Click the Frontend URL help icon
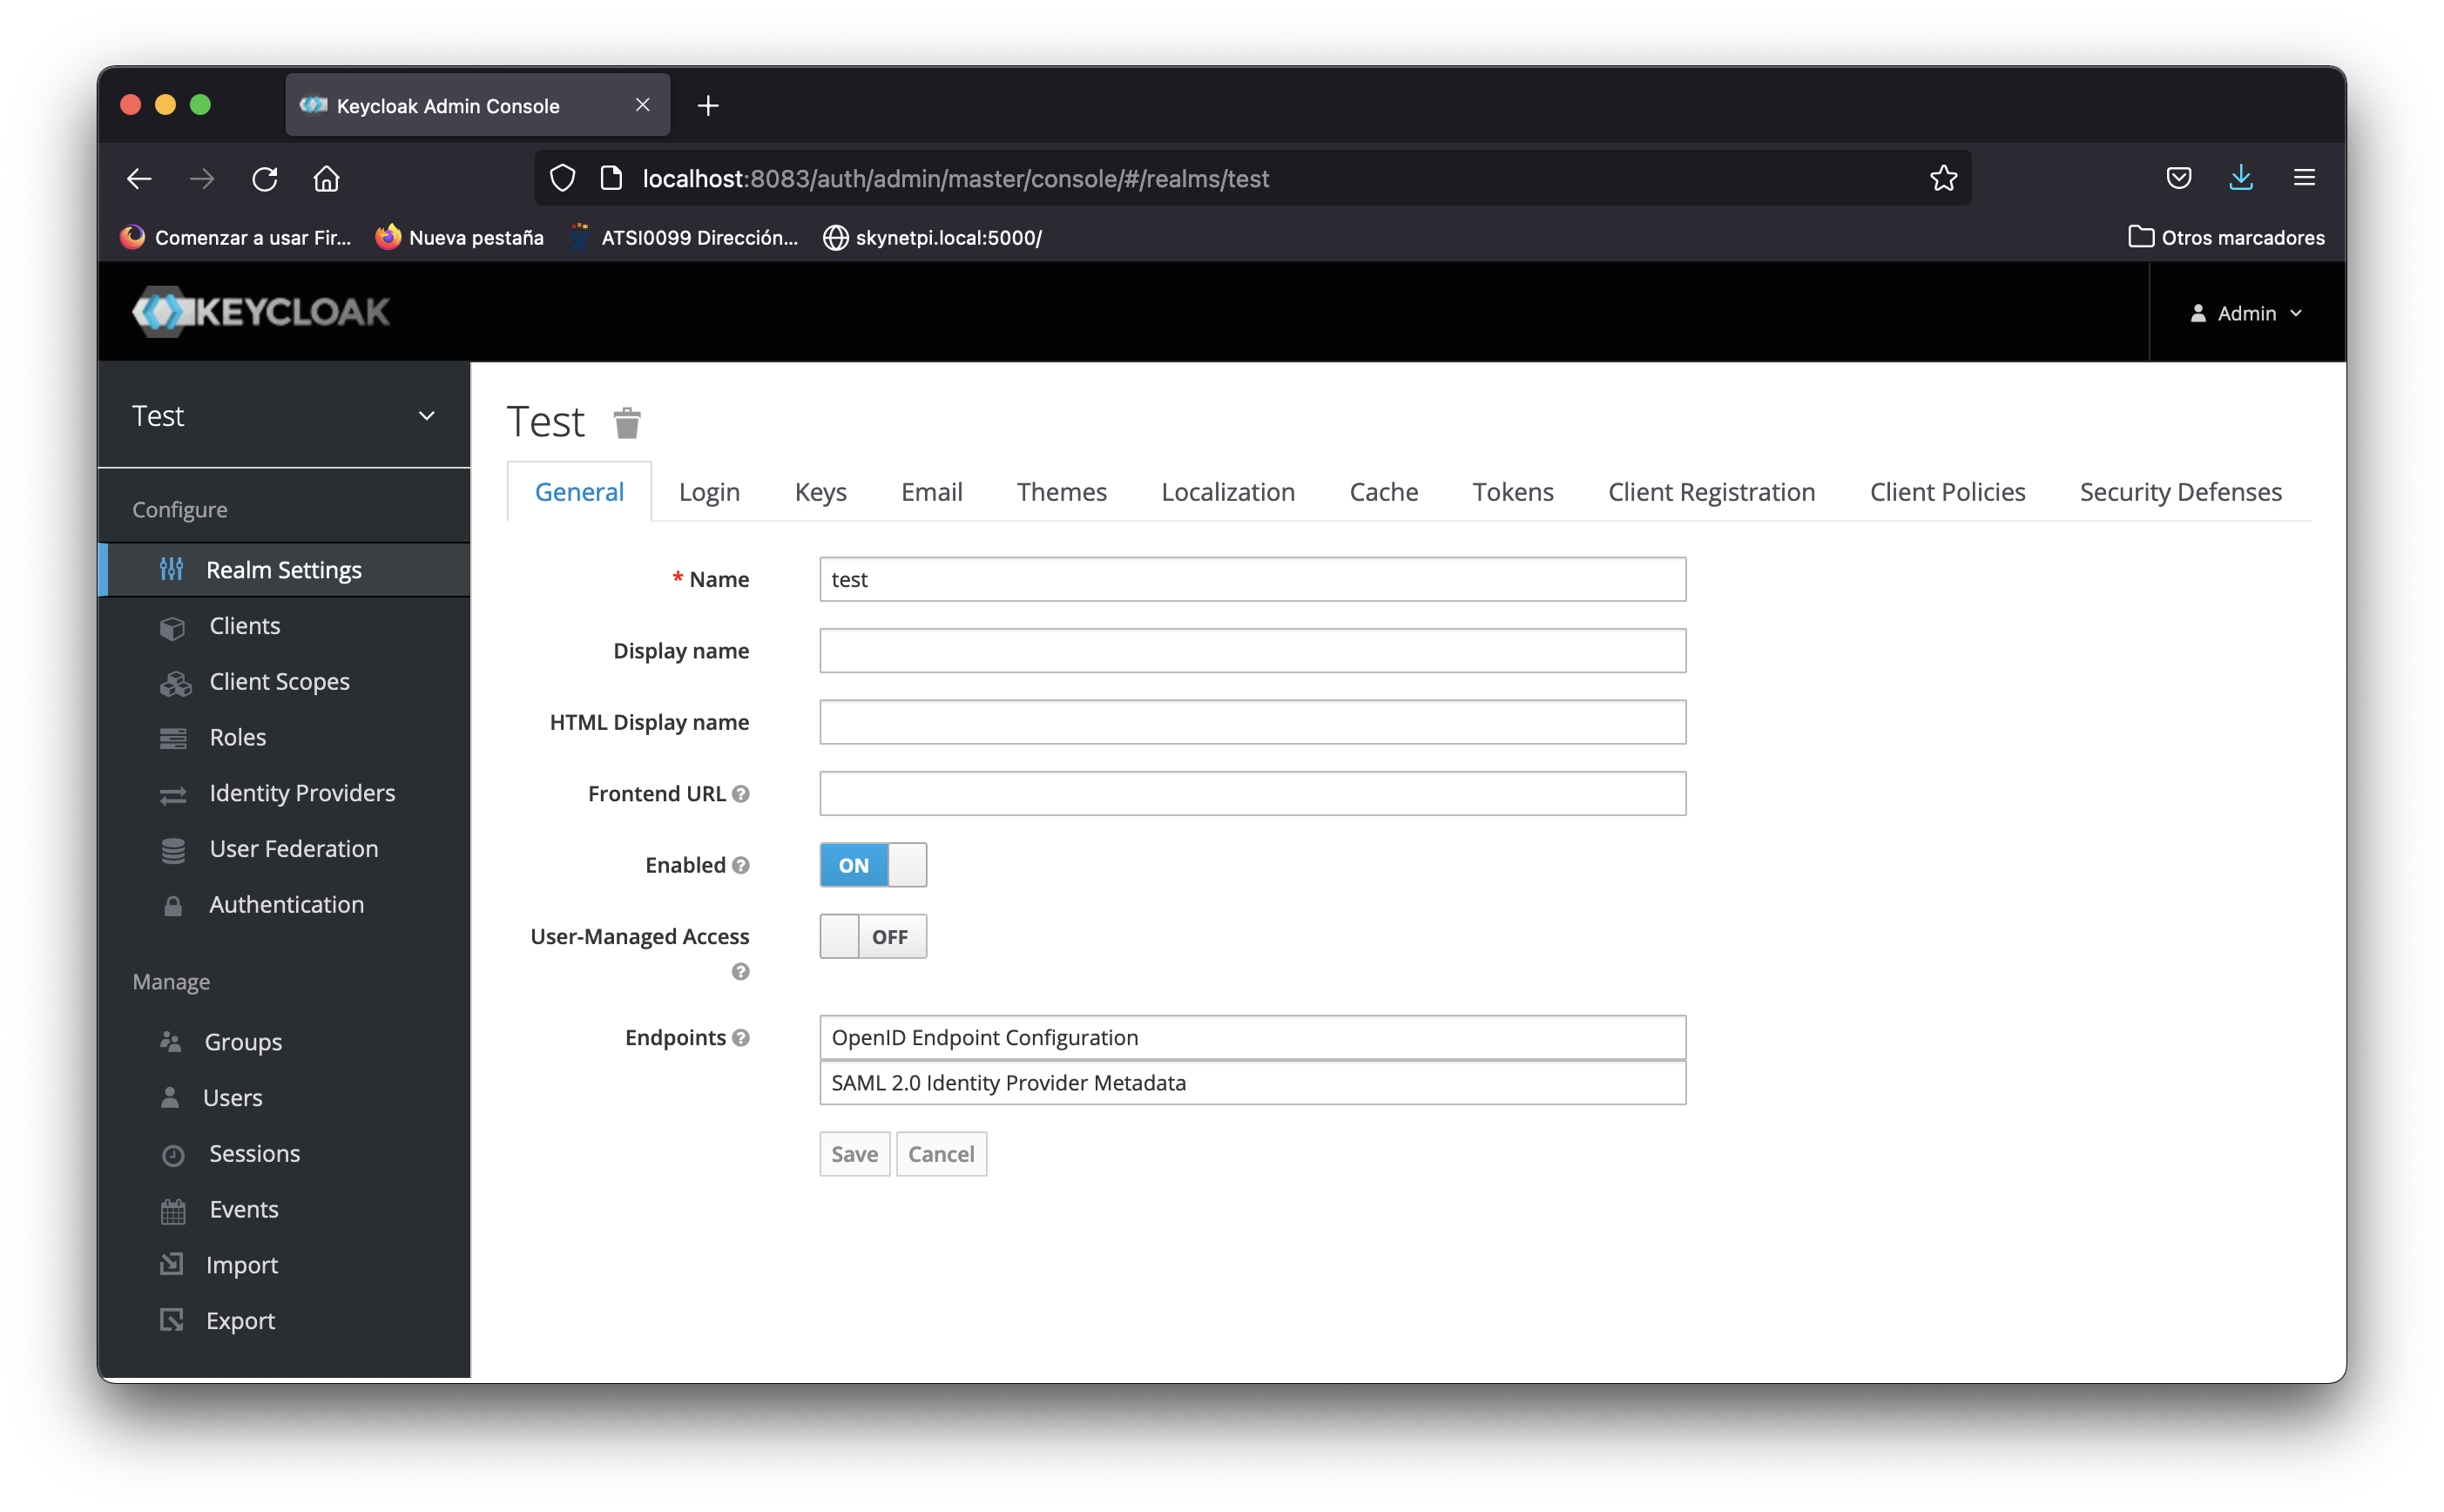This screenshot has height=1512, width=2444. (x=740, y=794)
